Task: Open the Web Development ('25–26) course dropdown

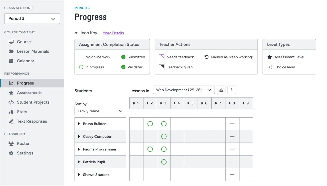Action: point(184,90)
